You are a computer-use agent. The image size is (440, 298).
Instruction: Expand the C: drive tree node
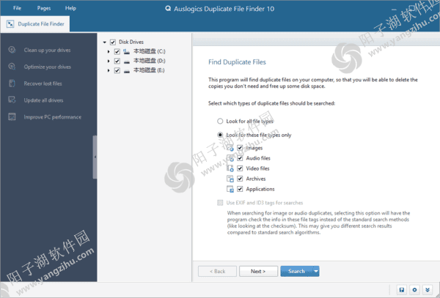[109, 51]
